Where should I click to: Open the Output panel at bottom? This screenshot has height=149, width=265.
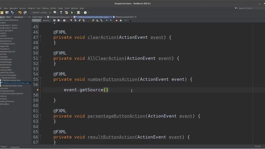pos(4,147)
